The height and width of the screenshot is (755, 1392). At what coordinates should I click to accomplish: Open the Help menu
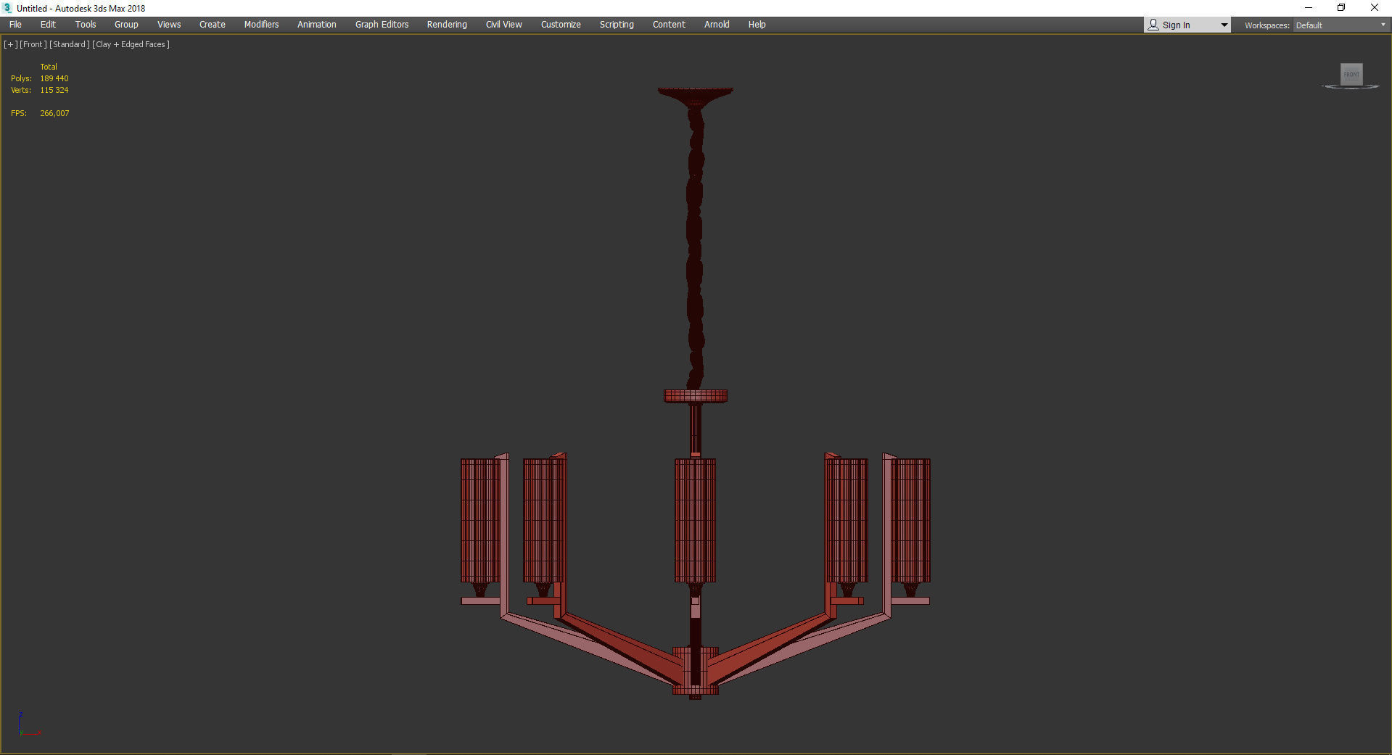click(757, 25)
